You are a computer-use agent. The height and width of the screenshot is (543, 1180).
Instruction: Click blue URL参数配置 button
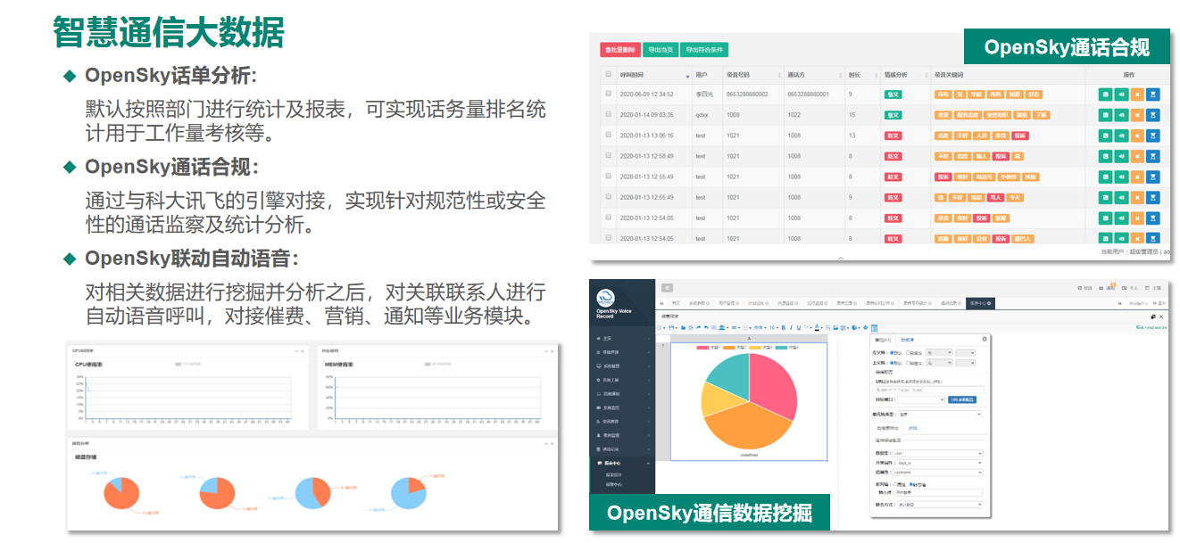961,399
